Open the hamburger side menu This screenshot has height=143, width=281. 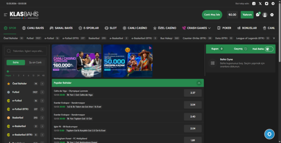tap(5, 15)
